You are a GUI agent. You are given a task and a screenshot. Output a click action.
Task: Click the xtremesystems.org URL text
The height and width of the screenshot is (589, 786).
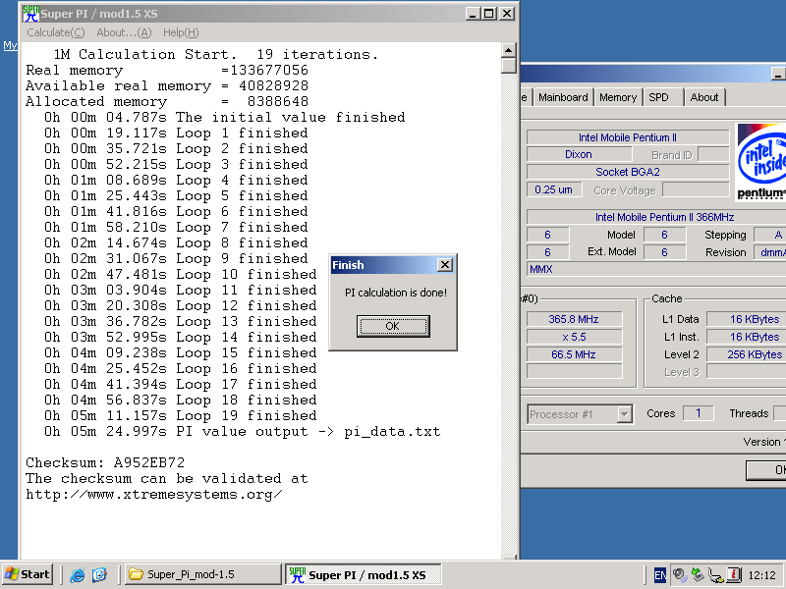tap(154, 495)
